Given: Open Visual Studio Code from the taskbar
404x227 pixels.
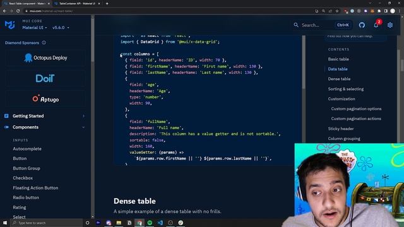Looking at the screenshot, I should (160, 223).
